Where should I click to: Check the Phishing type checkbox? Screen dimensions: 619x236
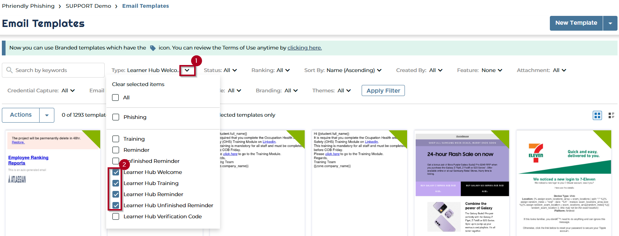pos(116,117)
